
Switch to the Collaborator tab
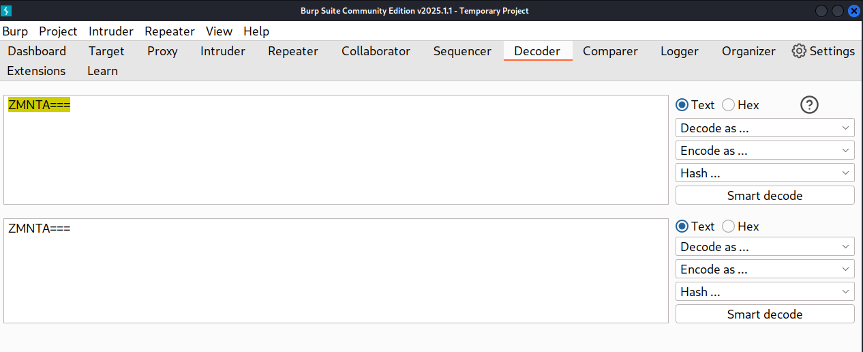pyautogui.click(x=376, y=51)
